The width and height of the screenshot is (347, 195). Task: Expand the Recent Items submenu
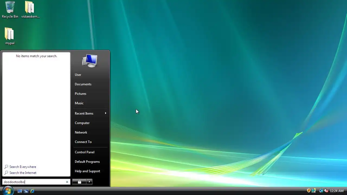(90, 113)
